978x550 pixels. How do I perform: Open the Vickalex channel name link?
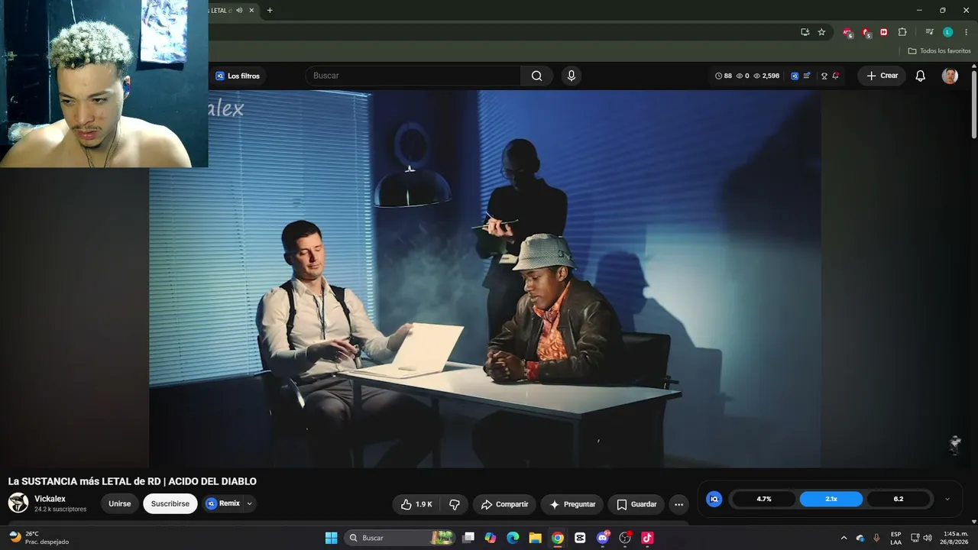click(50, 499)
